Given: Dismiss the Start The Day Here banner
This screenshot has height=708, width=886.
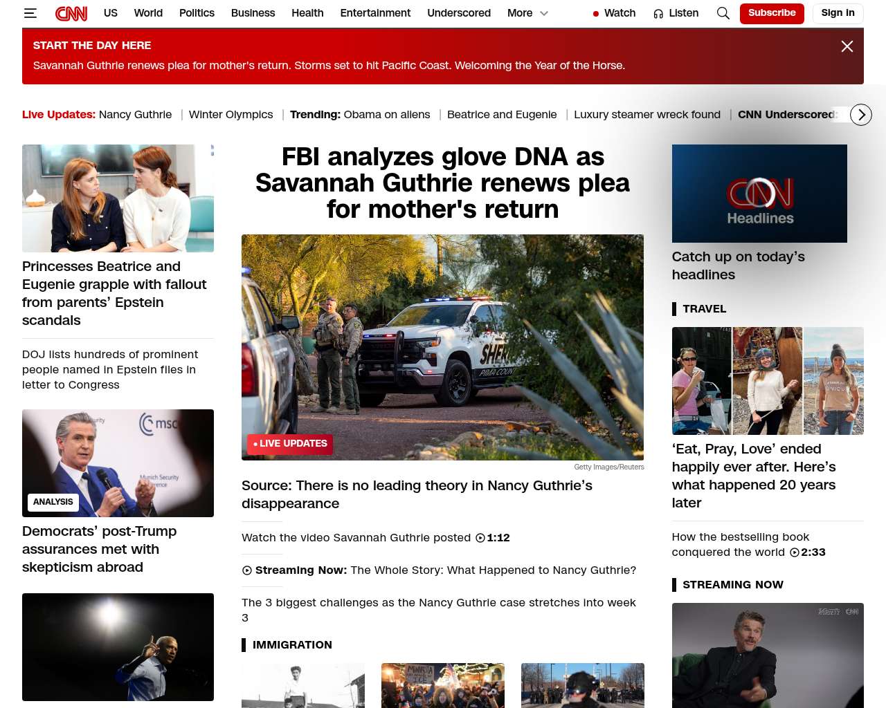Looking at the screenshot, I should click(x=847, y=46).
